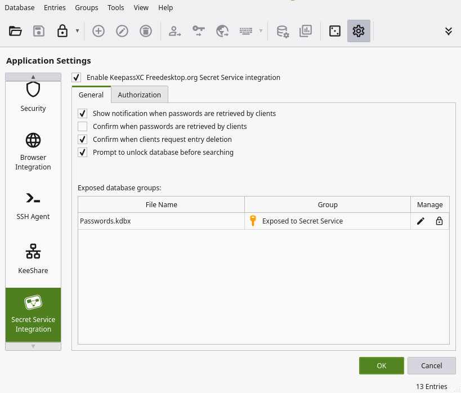461x393 pixels.
Task: Switch to the Authorization tab
Action: (x=139, y=95)
